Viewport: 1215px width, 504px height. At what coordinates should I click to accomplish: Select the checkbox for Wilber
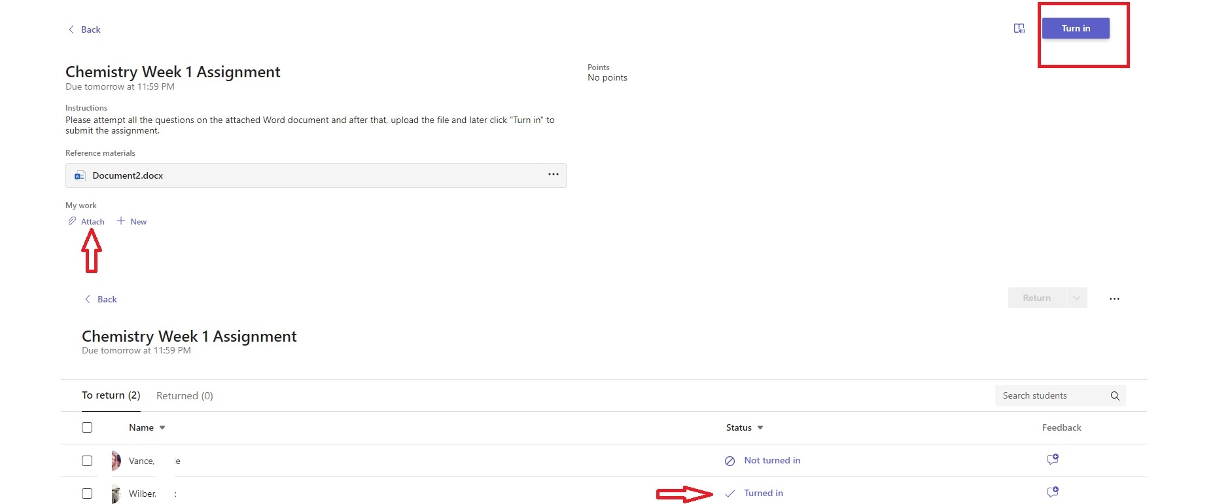[87, 494]
